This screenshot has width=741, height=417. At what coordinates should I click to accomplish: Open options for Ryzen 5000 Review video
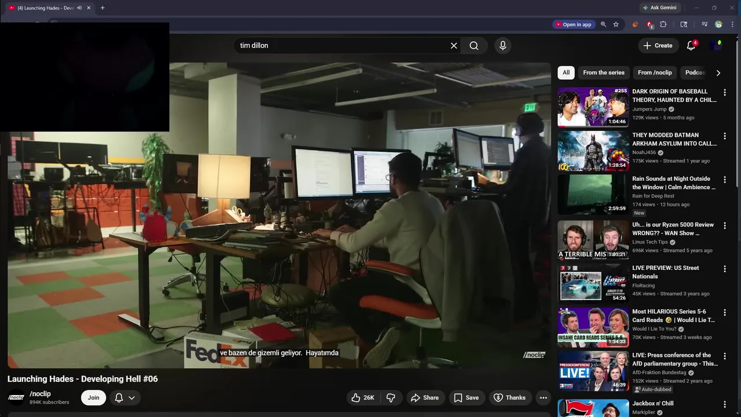[x=724, y=226]
